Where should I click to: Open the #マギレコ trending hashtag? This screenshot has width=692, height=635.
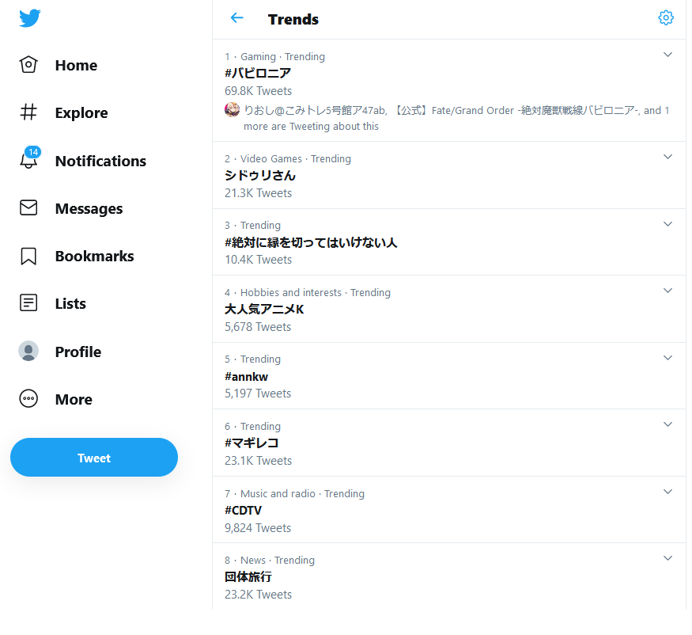251,443
